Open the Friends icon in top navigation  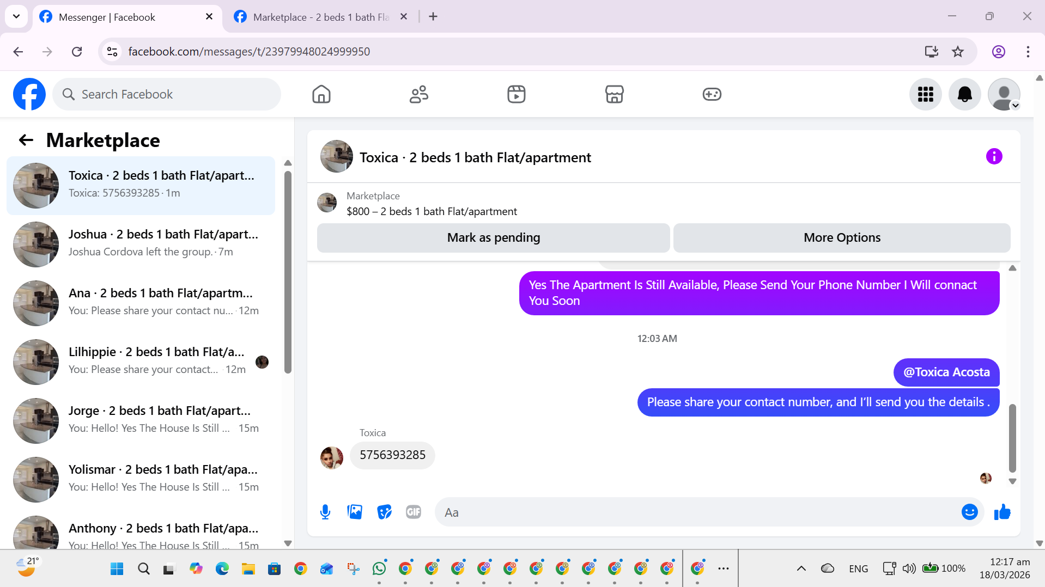tap(419, 94)
